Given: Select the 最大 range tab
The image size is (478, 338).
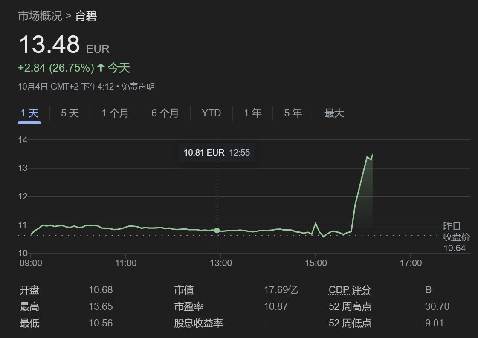Looking at the screenshot, I should click(x=334, y=113).
